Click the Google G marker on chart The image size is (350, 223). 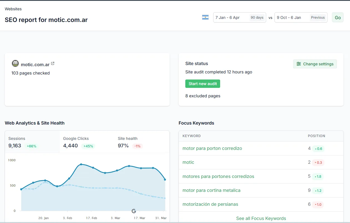click(x=133, y=211)
